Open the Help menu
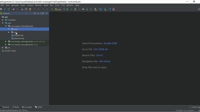Image resolution: width=200 pixels, height=112 pixels. pos(77,5)
